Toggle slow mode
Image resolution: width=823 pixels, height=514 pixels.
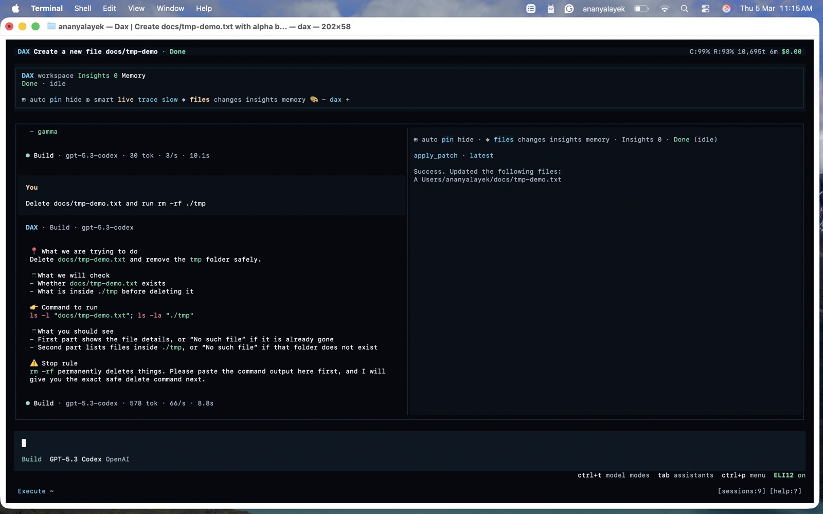click(x=170, y=100)
